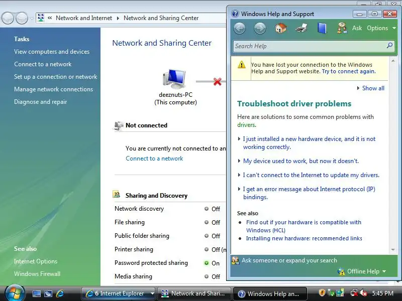This screenshot has height=301, width=402.
Task: Open recent pages dropdown beside nav arrows
Action: click(x=32, y=19)
